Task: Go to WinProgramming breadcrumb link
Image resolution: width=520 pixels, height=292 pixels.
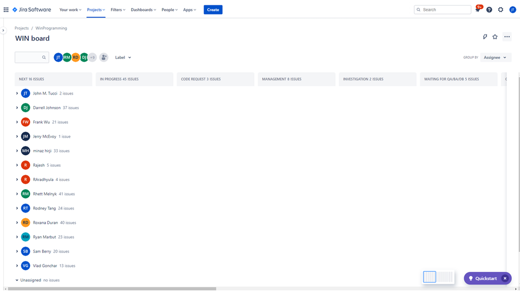Action: pyautogui.click(x=51, y=28)
